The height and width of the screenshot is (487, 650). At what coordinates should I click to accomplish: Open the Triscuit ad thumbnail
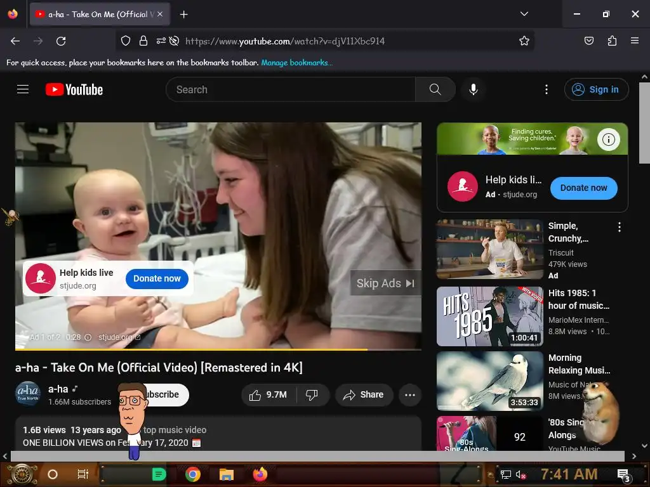489,249
